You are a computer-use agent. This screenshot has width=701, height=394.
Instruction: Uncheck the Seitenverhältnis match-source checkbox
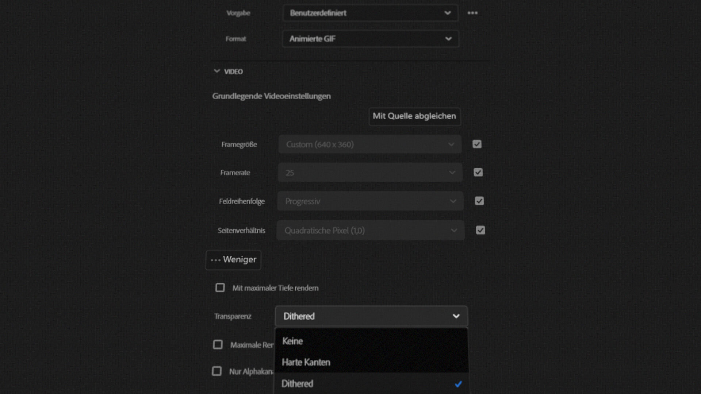[x=480, y=230]
